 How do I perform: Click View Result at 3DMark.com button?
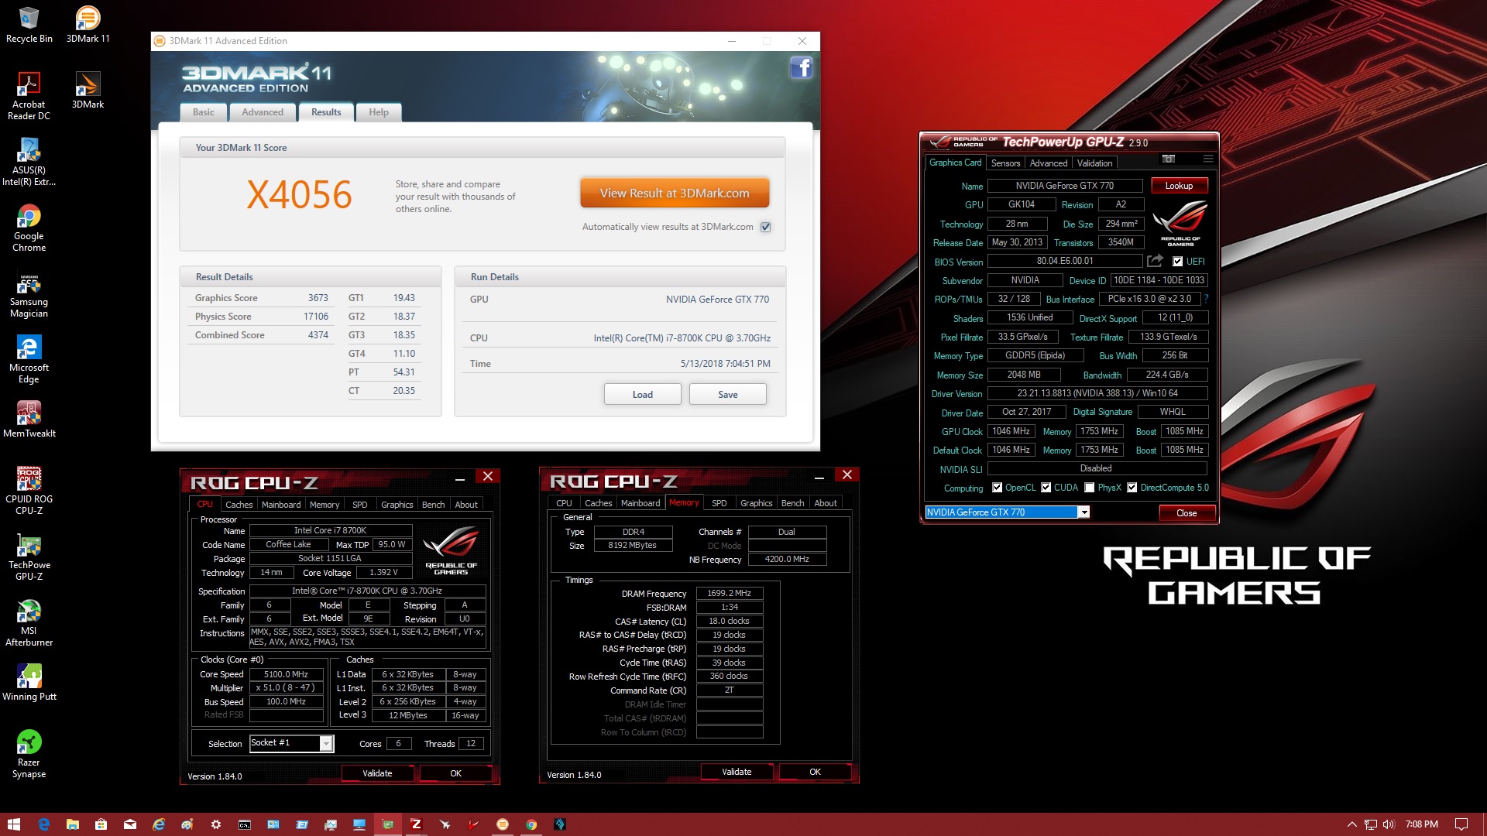tap(675, 194)
